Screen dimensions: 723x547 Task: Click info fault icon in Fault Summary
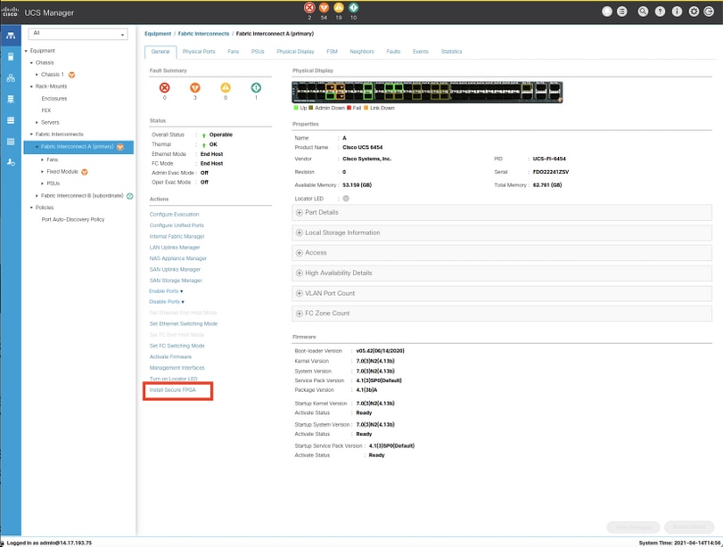pos(256,87)
